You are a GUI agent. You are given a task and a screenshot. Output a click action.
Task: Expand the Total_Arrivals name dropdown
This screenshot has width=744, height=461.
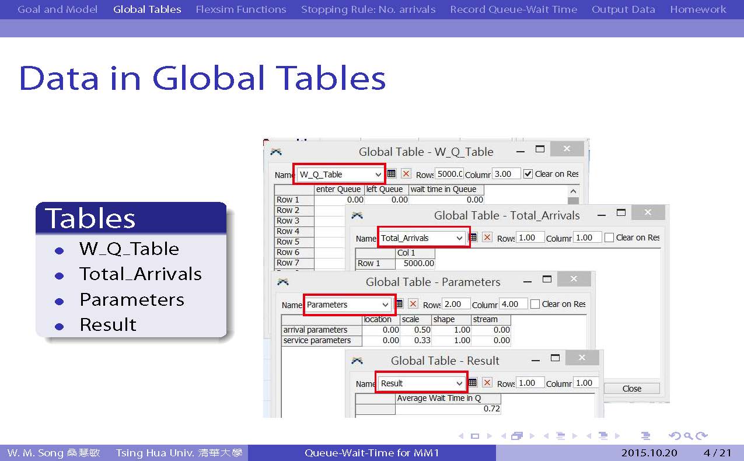(x=460, y=238)
